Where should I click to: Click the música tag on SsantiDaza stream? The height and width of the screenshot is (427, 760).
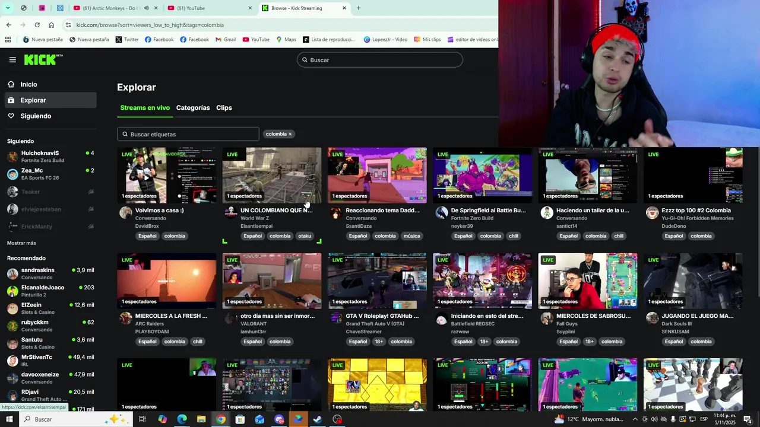(x=411, y=236)
